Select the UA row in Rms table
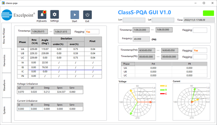The image size is (217, 125). point(59,49)
